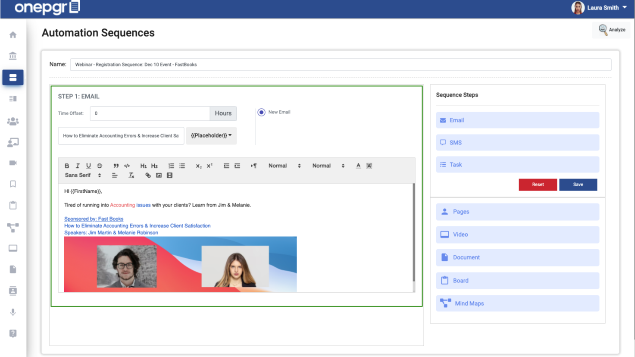
Task: Open the text color picker in the editor
Action: coord(358,166)
